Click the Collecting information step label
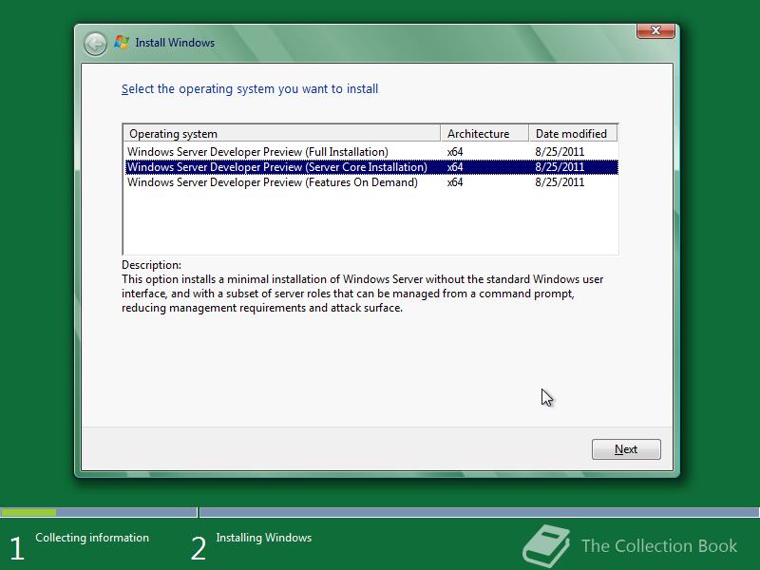The height and width of the screenshot is (570, 760). coord(92,538)
